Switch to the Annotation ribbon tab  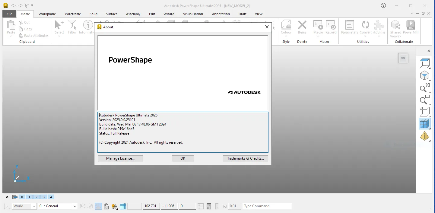pyautogui.click(x=221, y=14)
